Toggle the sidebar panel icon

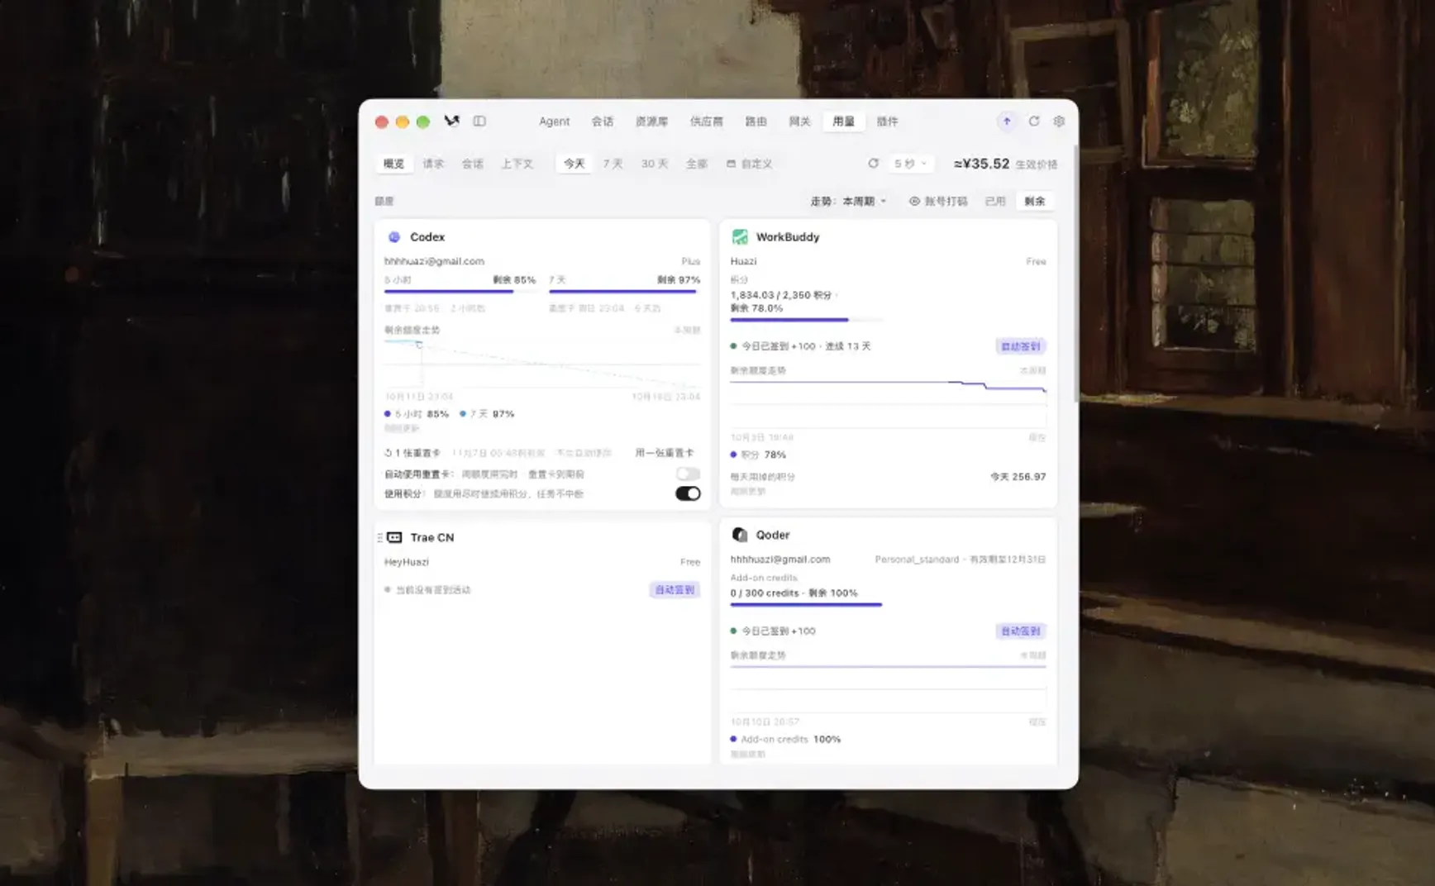point(479,121)
